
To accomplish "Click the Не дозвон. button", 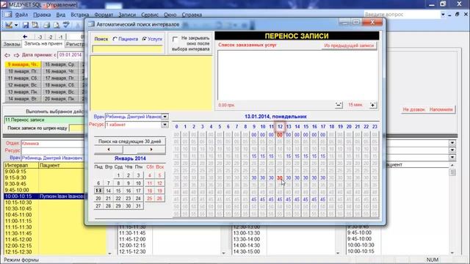I will click(x=413, y=109).
